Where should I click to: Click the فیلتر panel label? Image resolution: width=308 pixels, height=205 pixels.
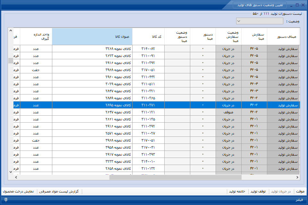pos(299,200)
